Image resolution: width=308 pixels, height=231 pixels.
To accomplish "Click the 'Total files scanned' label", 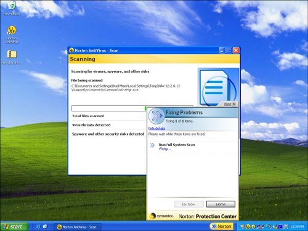I will (88, 116).
